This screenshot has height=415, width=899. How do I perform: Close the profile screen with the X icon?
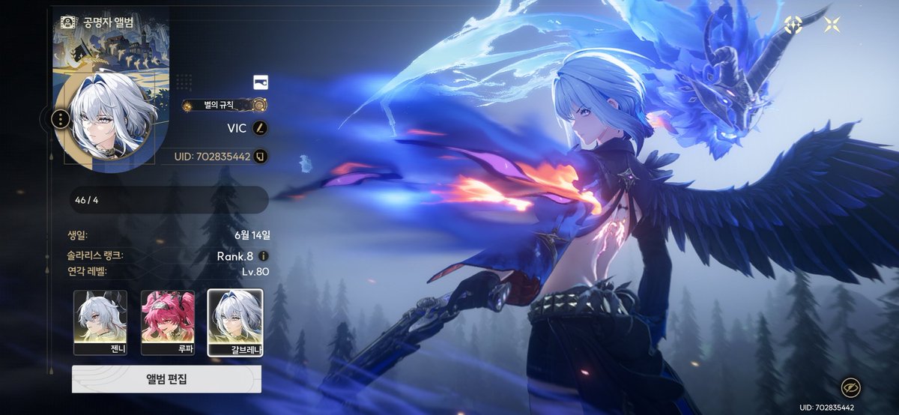point(832,25)
